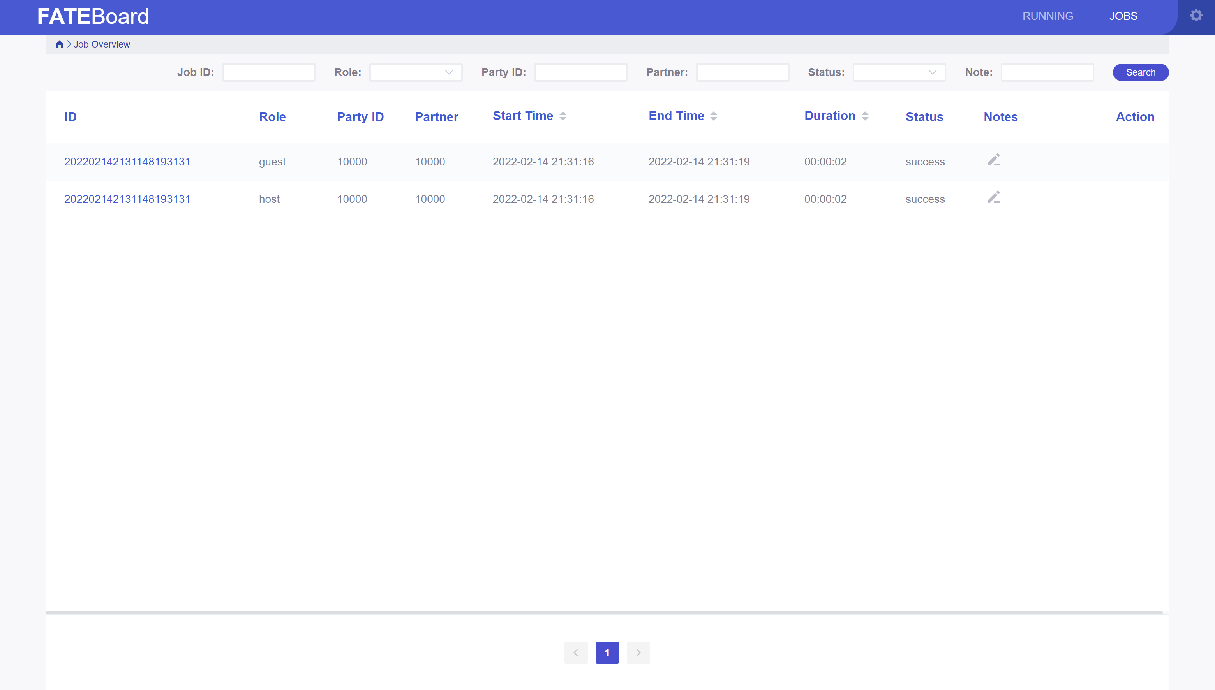Switch to the RUNNING tab
Screen dimensions: 1215x690
click(x=1047, y=16)
